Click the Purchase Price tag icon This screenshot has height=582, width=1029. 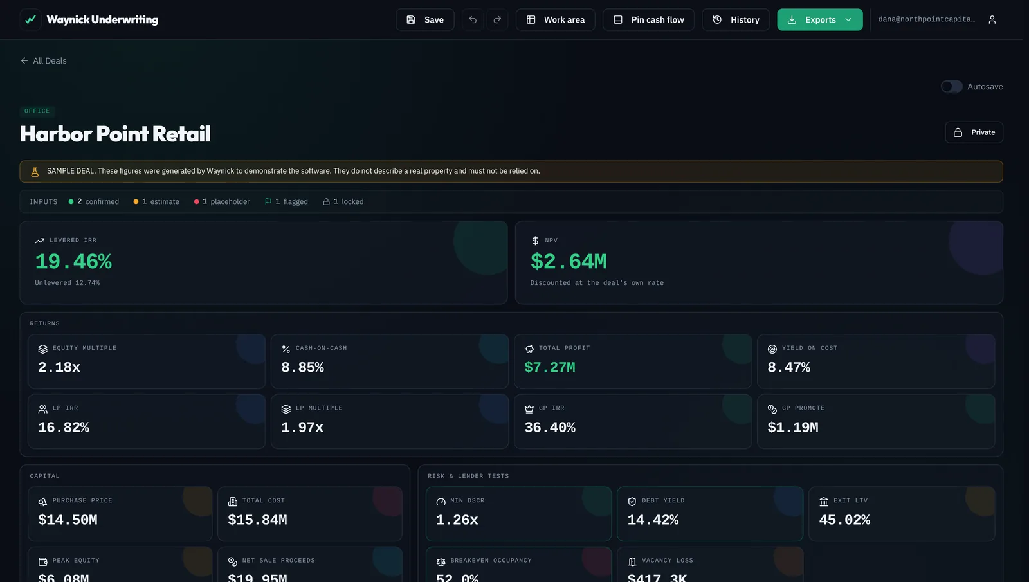pos(43,502)
